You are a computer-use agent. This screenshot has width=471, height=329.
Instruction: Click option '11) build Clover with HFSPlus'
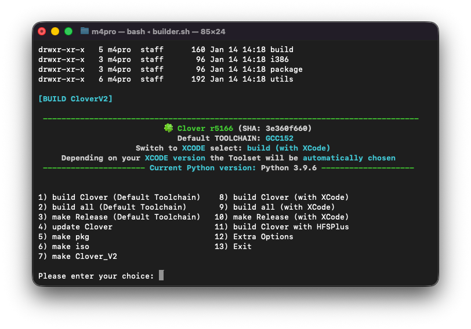click(x=281, y=227)
